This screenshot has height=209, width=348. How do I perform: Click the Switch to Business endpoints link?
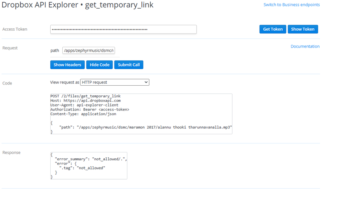(291, 5)
